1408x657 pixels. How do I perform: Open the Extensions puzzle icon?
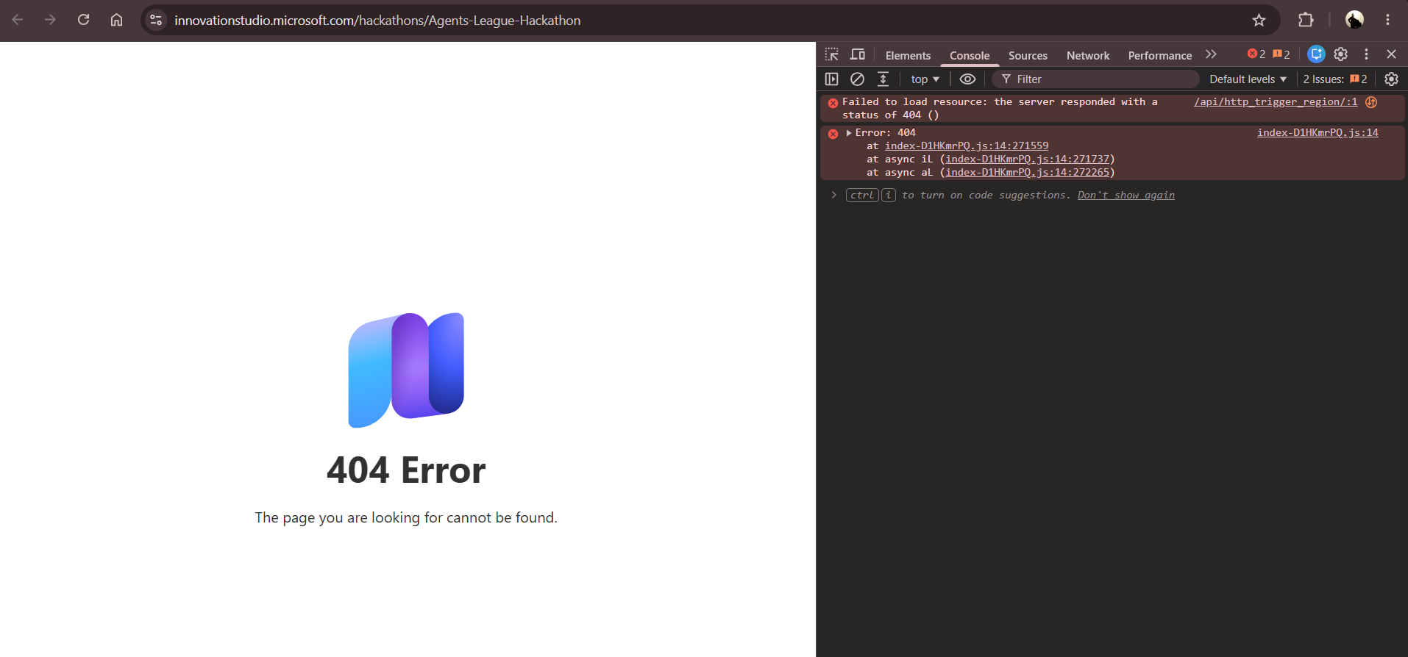coord(1306,20)
